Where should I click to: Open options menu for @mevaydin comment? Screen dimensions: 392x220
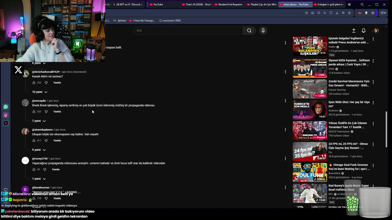285,101
